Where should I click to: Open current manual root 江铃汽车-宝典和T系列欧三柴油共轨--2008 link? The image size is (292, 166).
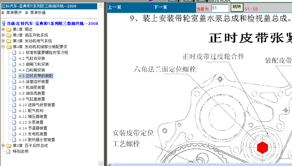pyautogui.click(x=52, y=24)
